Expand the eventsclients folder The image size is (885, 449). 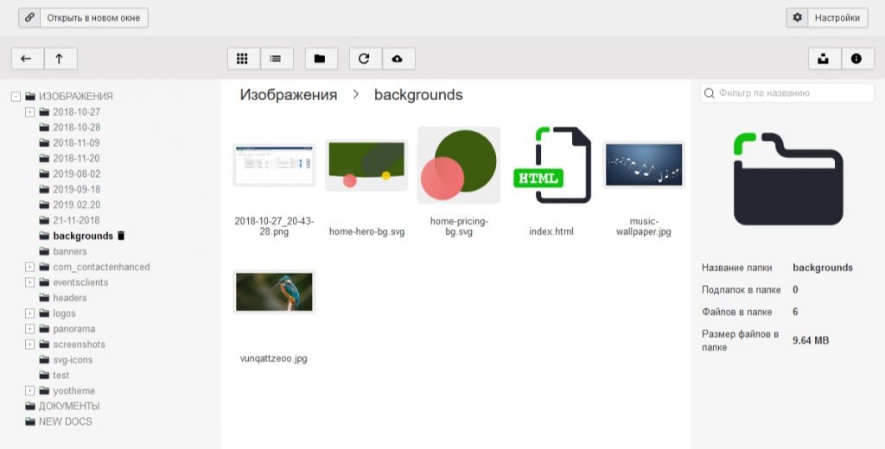pos(30,282)
